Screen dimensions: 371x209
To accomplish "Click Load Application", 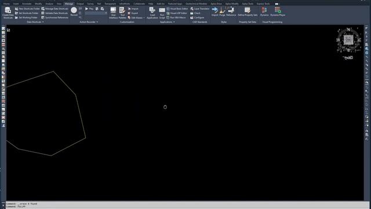I will (152, 13).
